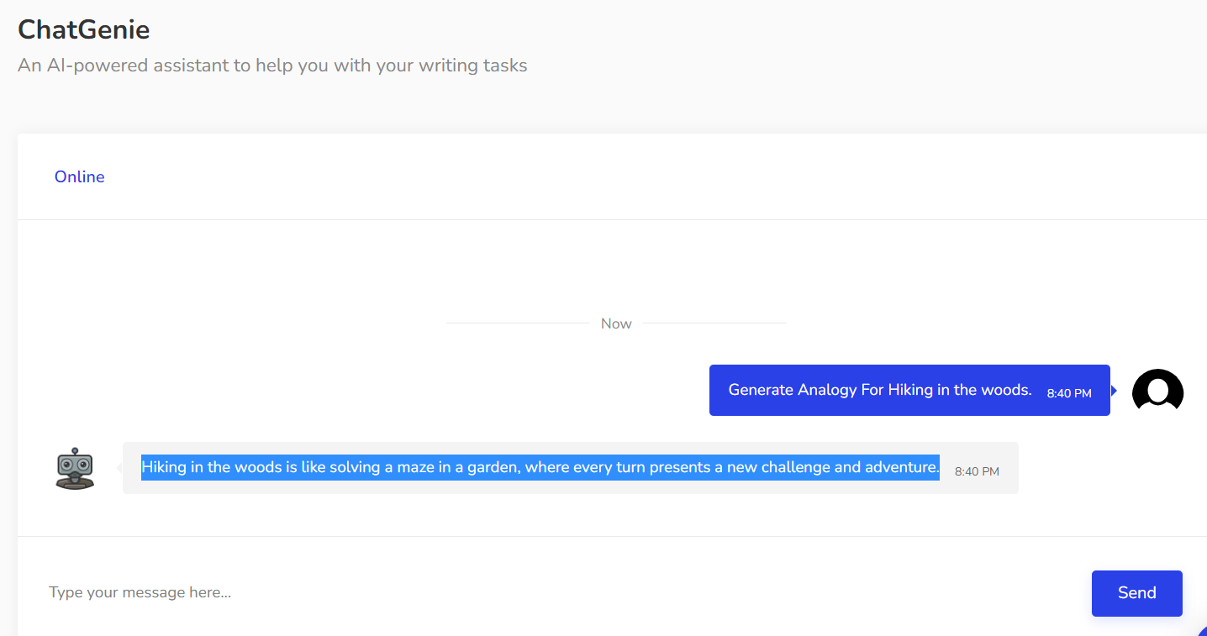This screenshot has height=636, width=1207.
Task: Click the ChatGenie title heading
Action: coord(84,30)
